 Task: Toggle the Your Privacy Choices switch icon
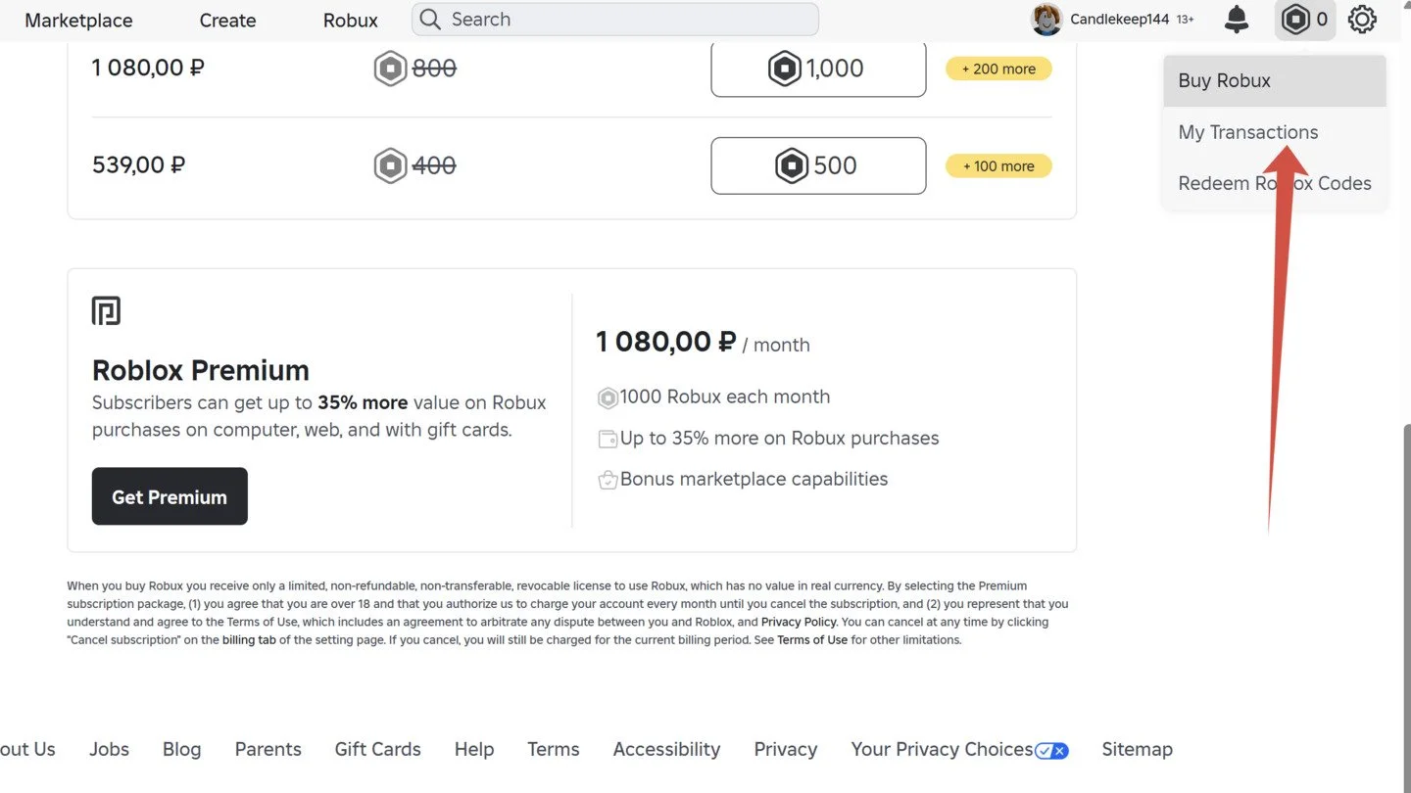pyautogui.click(x=1051, y=750)
